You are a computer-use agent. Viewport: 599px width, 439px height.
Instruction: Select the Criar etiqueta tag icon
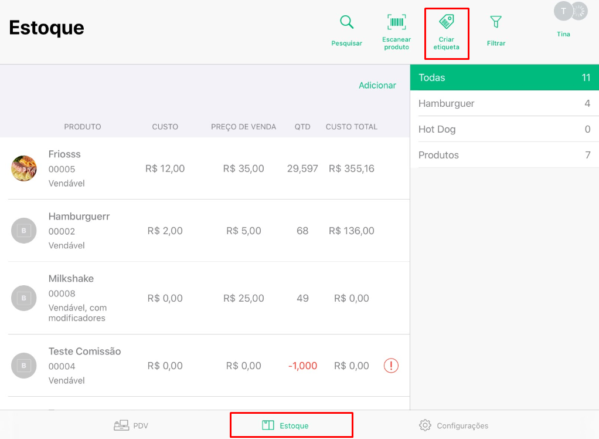446,22
